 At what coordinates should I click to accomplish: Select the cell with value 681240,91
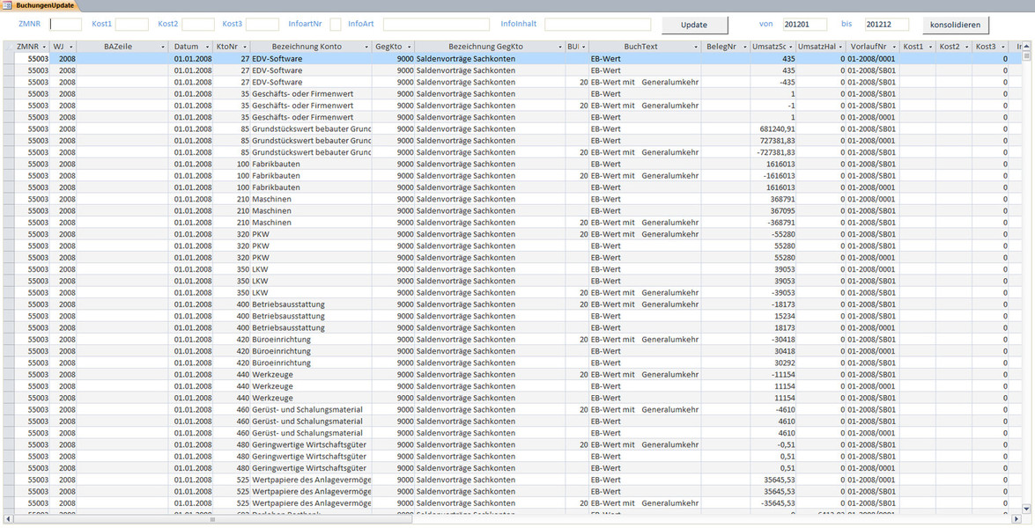pos(773,128)
